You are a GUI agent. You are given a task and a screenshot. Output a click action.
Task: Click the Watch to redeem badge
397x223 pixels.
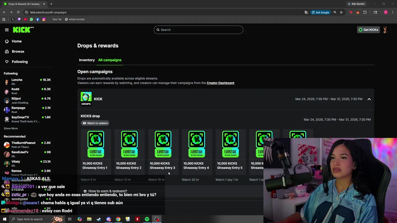(x=95, y=123)
